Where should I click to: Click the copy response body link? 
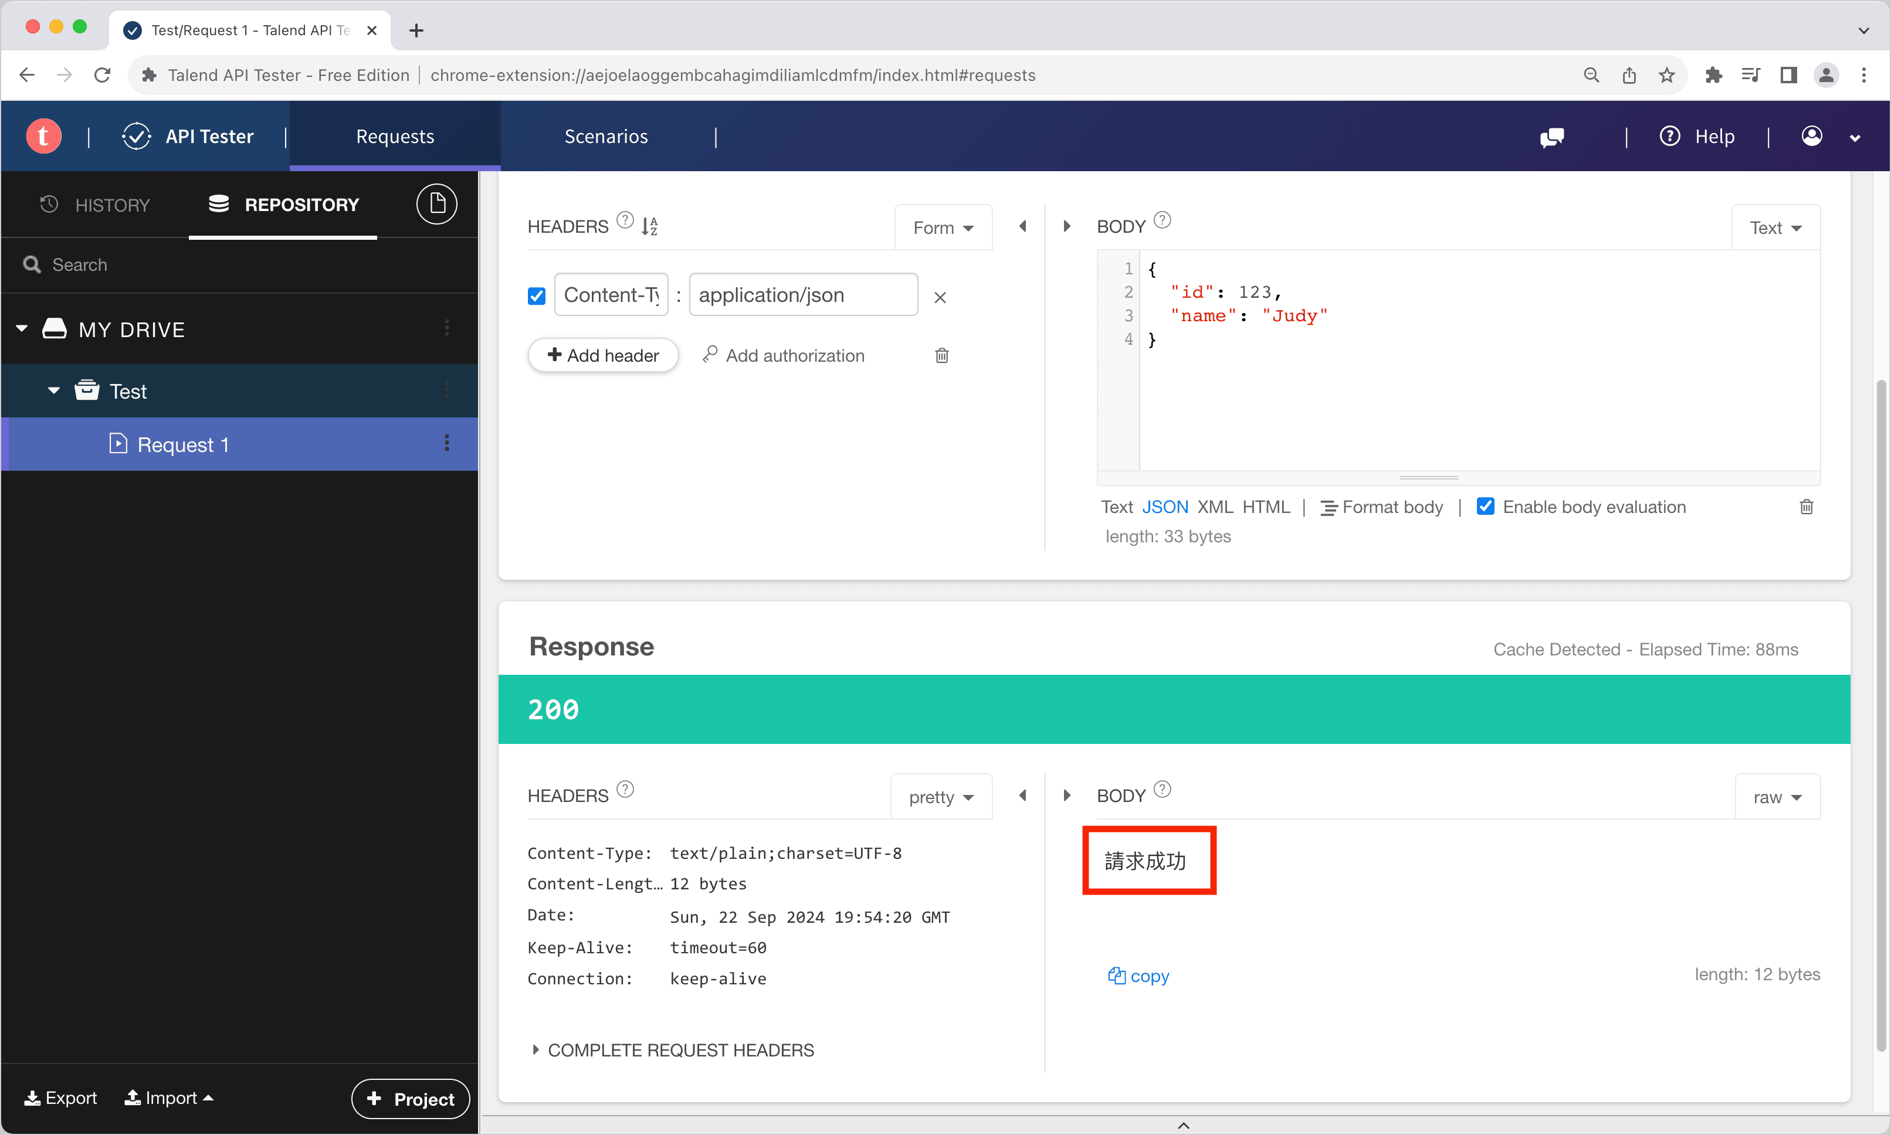[x=1138, y=976]
